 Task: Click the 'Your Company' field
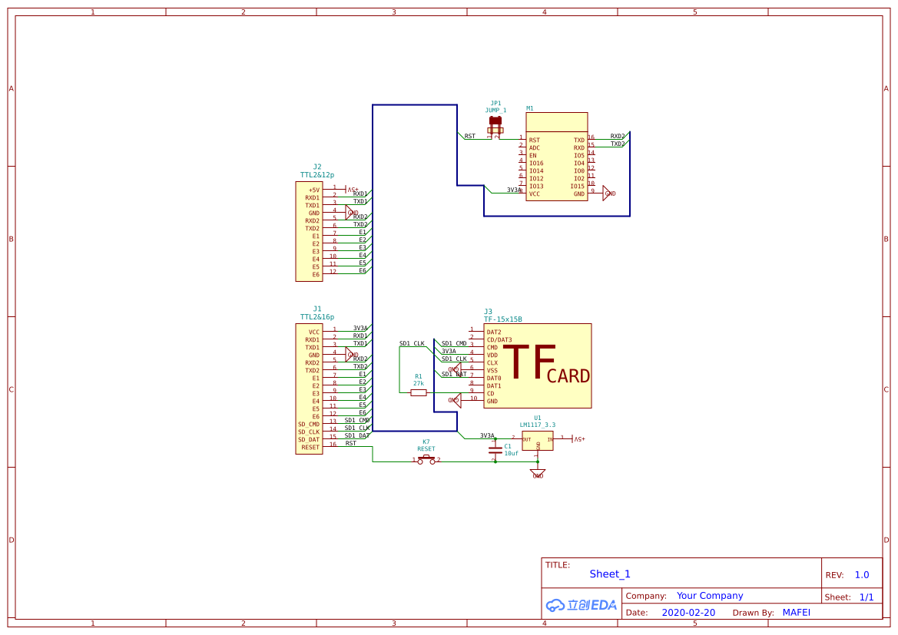(710, 596)
